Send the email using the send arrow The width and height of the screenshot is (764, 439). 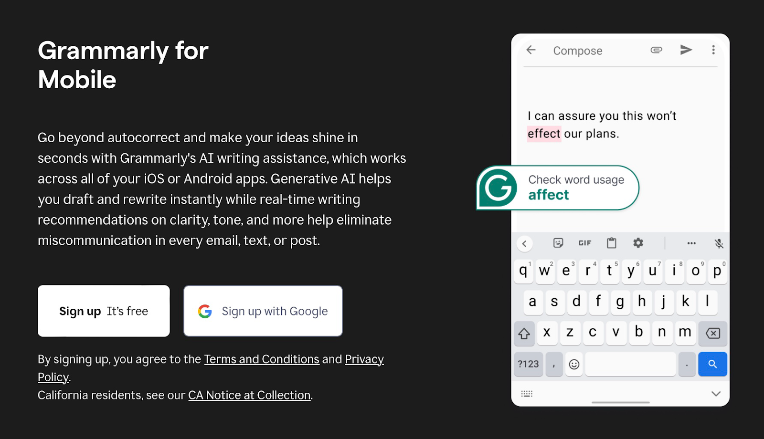pyautogui.click(x=686, y=50)
